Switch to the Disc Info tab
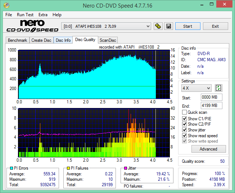Viewport: 235px width, 193px height. click(x=63, y=40)
